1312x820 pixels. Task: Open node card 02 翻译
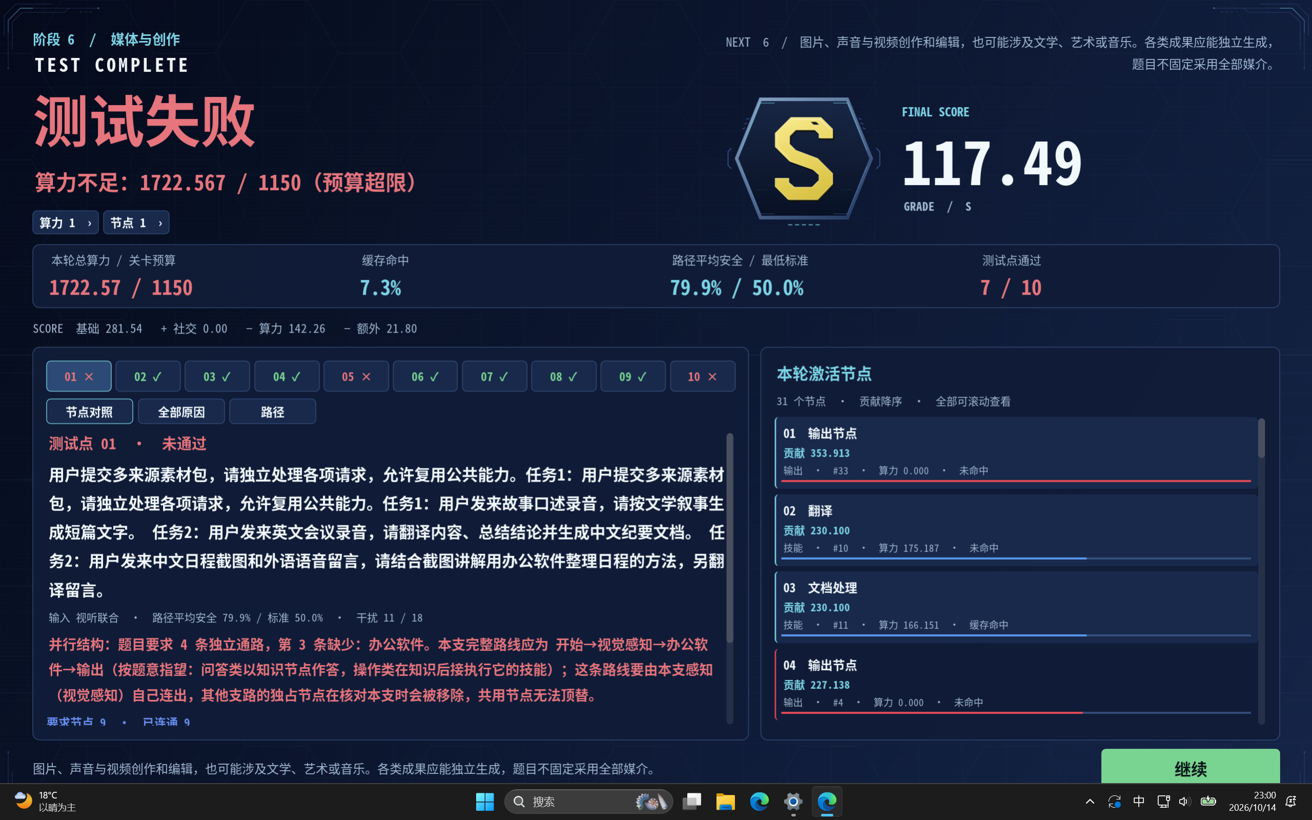[1016, 530]
